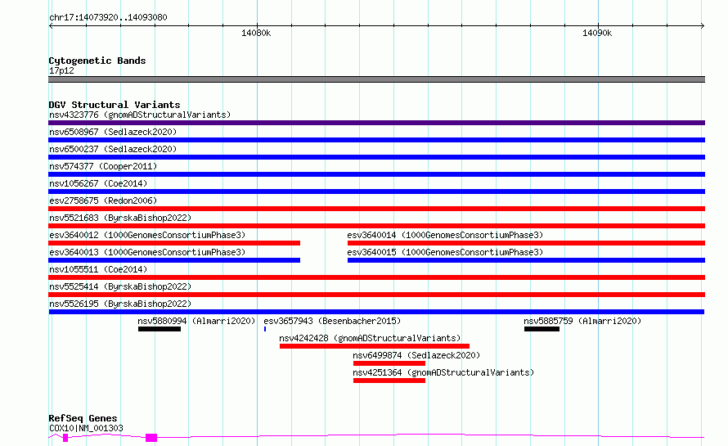Click the Cytogenetic Bands track title
Image resolution: width=728 pixels, height=446 pixels.
click(97, 61)
